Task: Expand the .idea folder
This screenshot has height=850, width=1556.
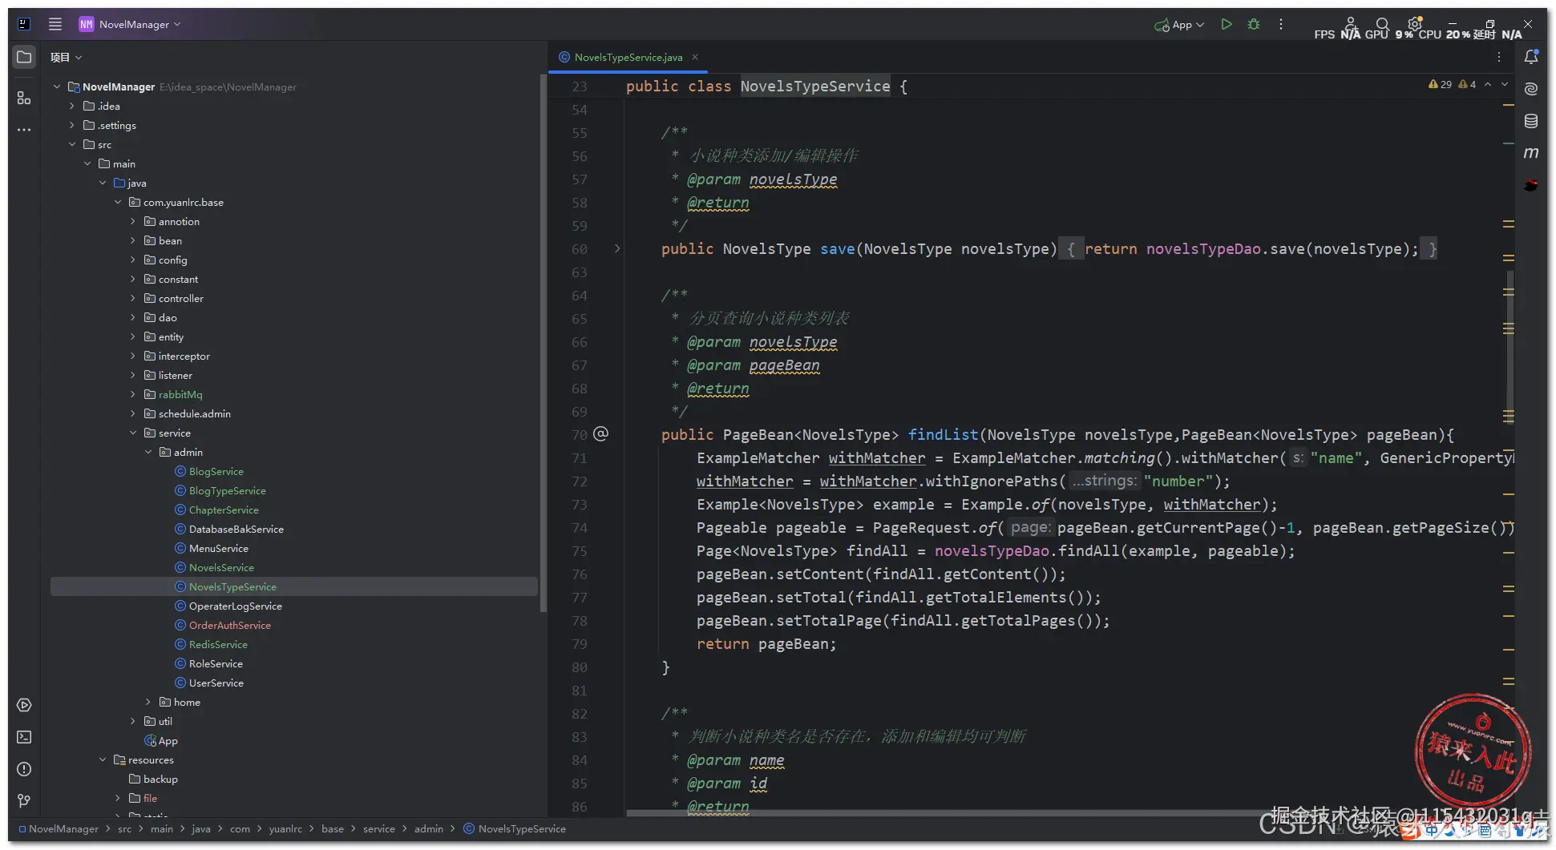Action: pyautogui.click(x=72, y=106)
